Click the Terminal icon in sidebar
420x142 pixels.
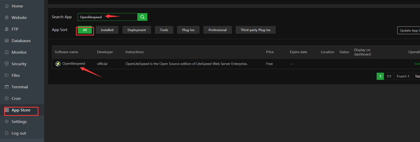click(7, 87)
